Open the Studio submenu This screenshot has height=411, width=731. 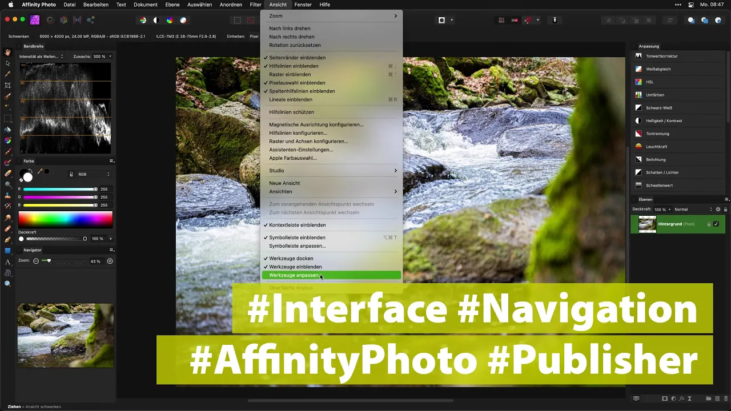[331, 171]
